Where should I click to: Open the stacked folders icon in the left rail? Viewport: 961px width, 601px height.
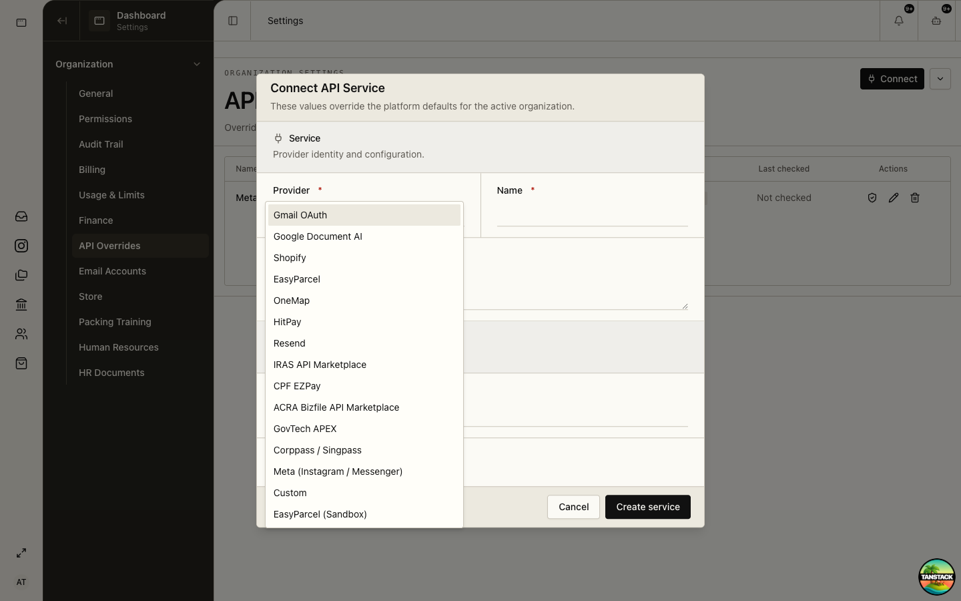(x=21, y=275)
